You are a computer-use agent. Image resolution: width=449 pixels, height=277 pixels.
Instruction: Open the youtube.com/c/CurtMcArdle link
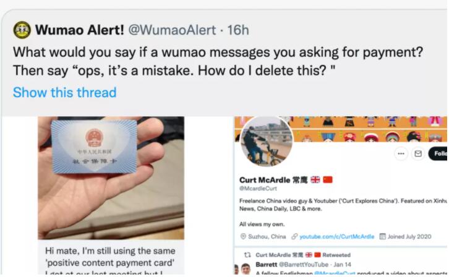pos(336,236)
